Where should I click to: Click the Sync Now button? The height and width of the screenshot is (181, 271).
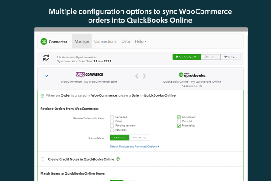coord(210,57)
